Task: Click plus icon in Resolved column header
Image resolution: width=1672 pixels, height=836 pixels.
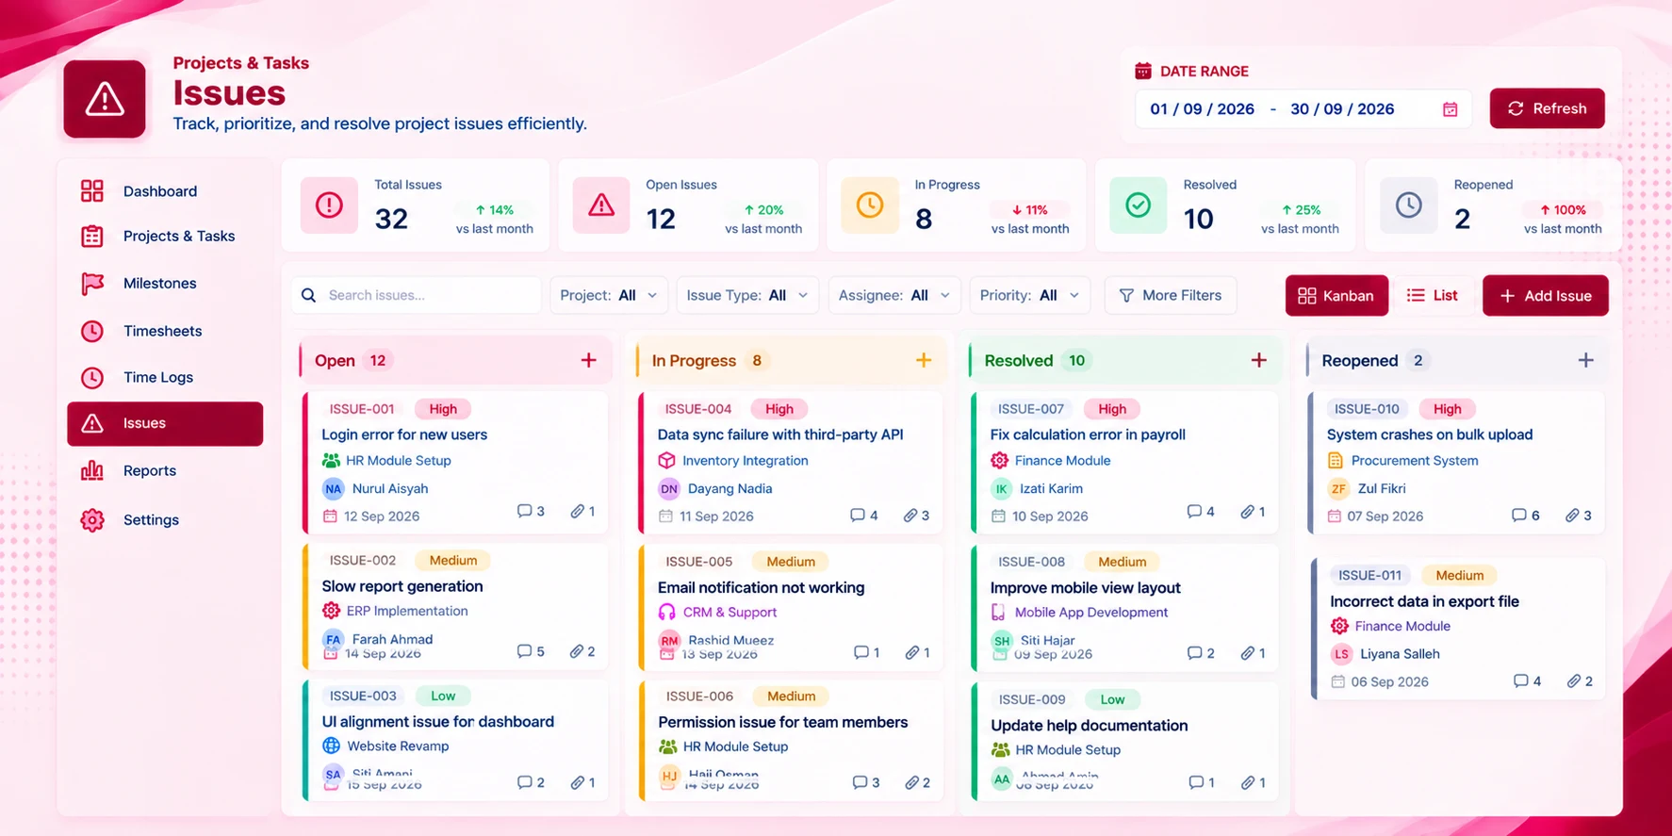Action: point(1258,360)
